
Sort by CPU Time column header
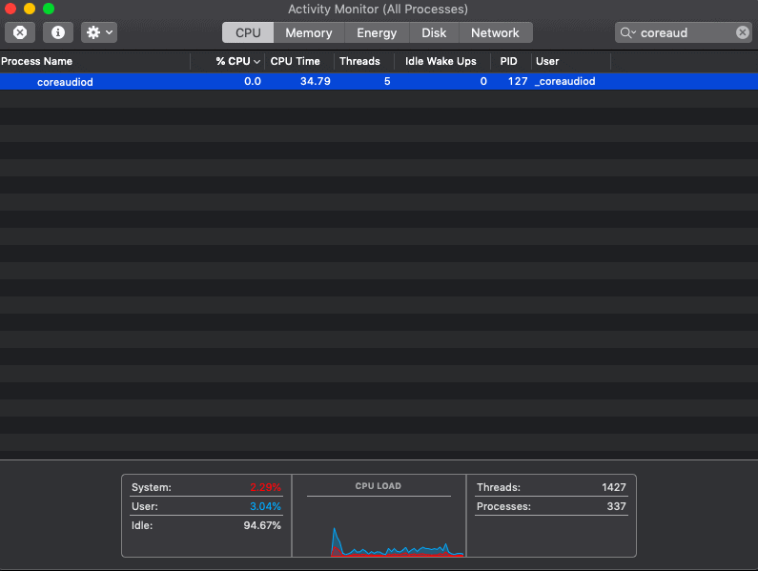(x=299, y=61)
